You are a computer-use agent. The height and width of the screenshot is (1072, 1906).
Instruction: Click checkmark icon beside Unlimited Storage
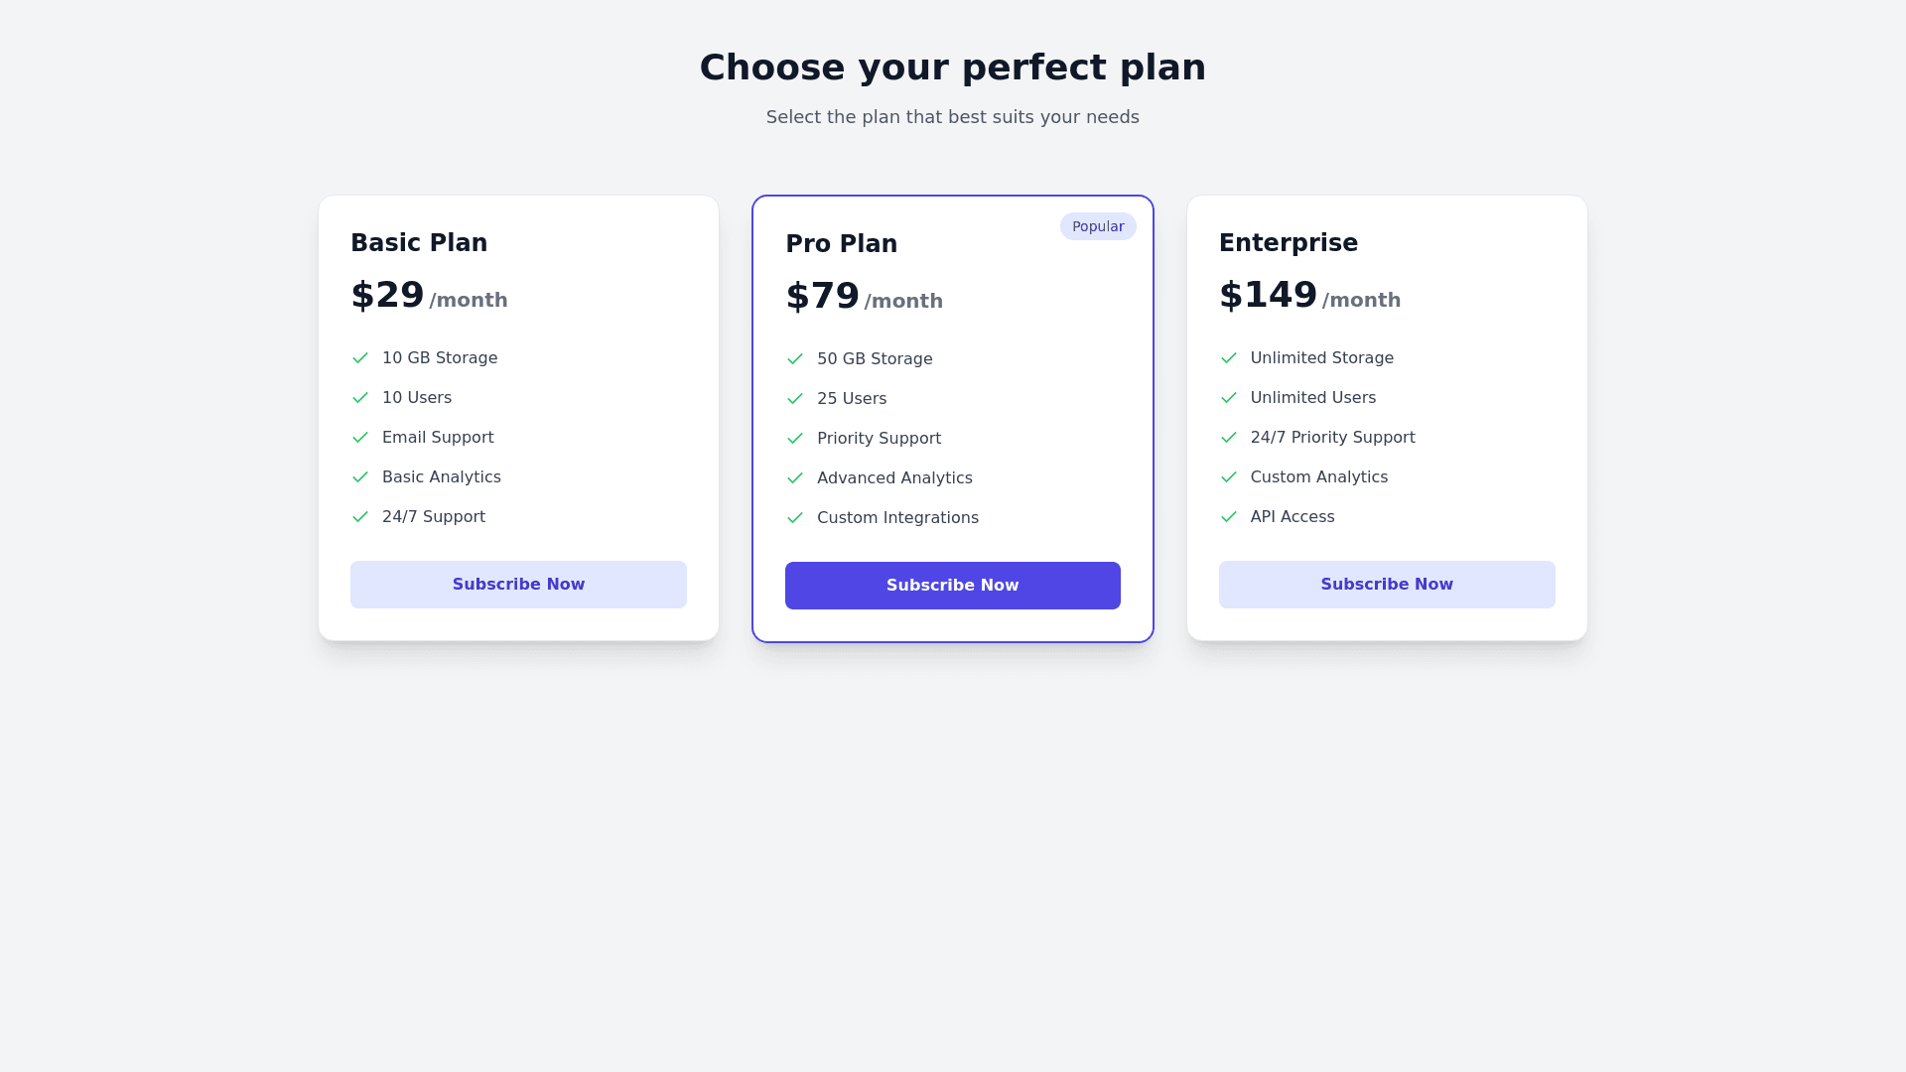1229,358
